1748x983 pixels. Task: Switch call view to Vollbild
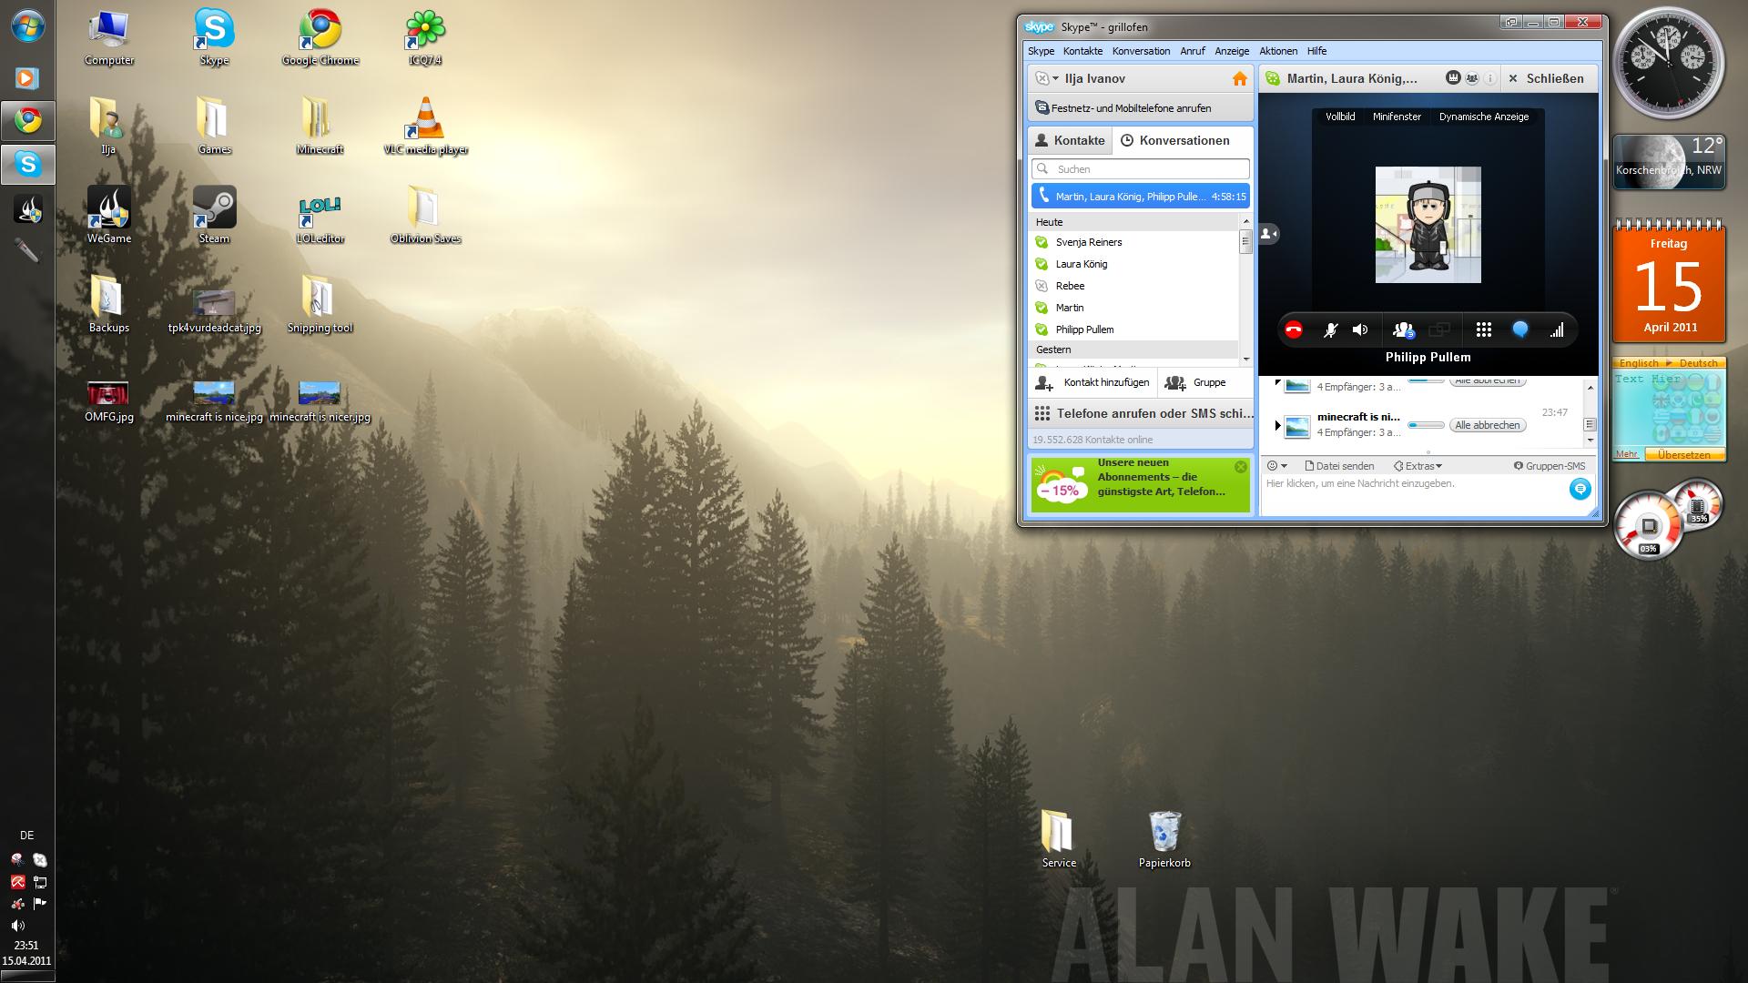(1340, 117)
